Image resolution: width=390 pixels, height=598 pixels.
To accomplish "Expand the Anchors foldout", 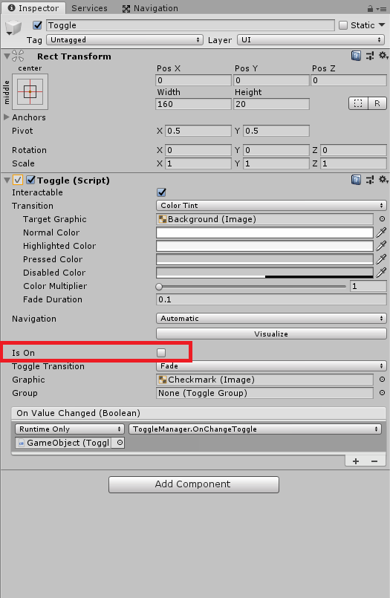I will pos(7,117).
